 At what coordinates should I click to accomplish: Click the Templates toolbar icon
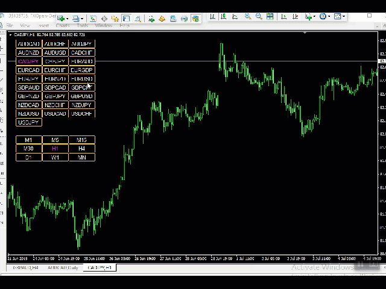point(337,16)
